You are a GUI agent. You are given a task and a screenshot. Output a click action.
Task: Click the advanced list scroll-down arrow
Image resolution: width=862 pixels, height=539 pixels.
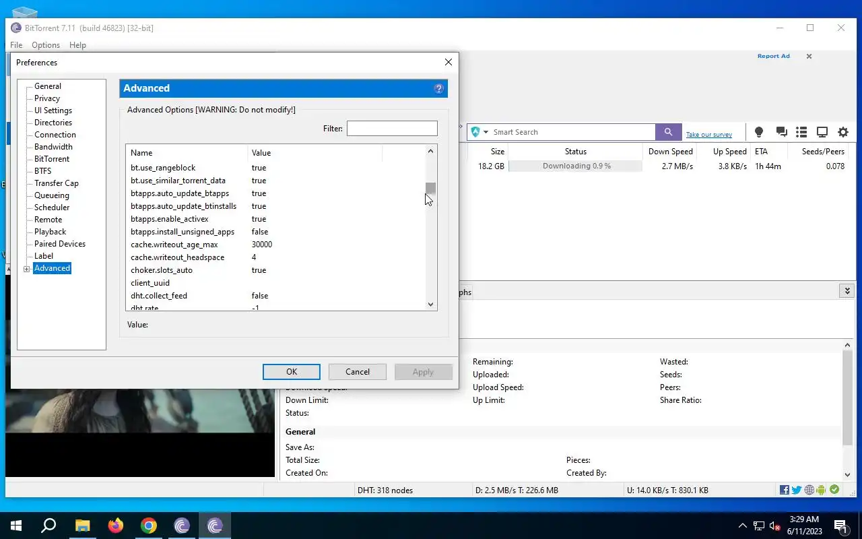(x=431, y=305)
